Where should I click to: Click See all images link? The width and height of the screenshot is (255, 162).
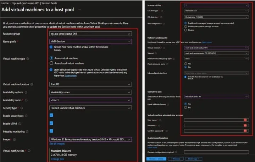click(57, 144)
